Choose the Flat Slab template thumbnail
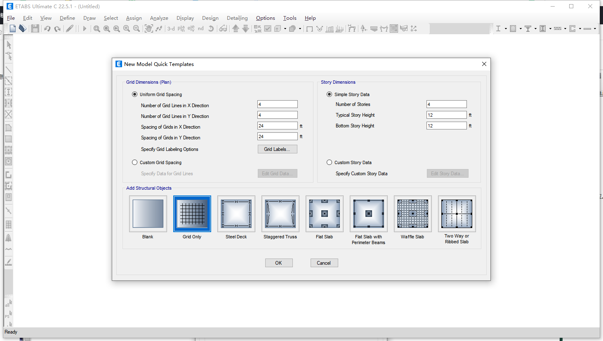 pos(325,214)
